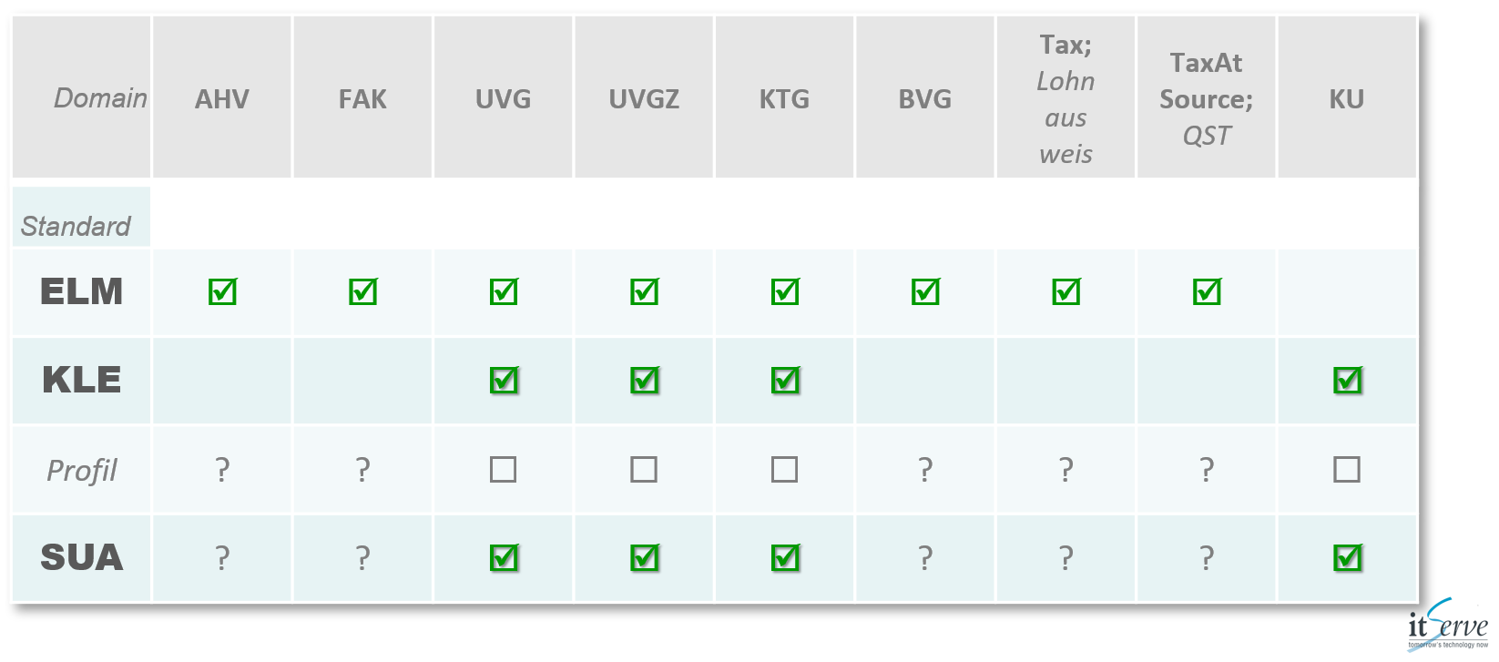Click the SUA row label
The height and width of the screenshot is (662, 1499).
(x=81, y=557)
